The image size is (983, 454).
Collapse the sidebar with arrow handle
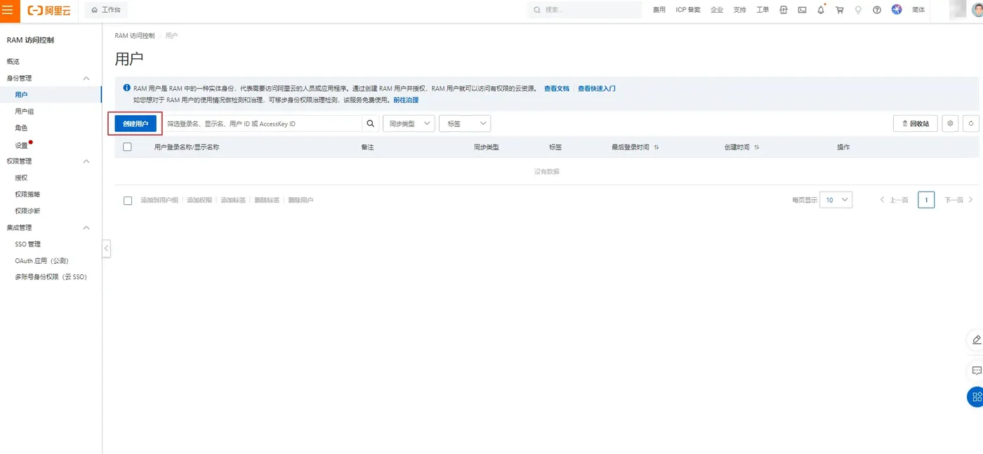click(106, 248)
